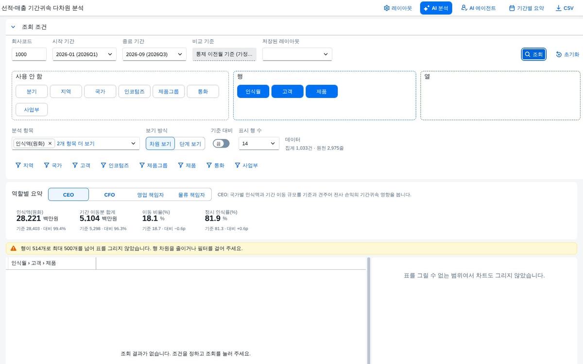Open the 레이아웃 settings button
583x364 pixels.
[x=397, y=8]
